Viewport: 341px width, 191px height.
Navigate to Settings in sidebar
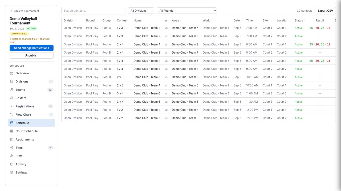pos(31,172)
